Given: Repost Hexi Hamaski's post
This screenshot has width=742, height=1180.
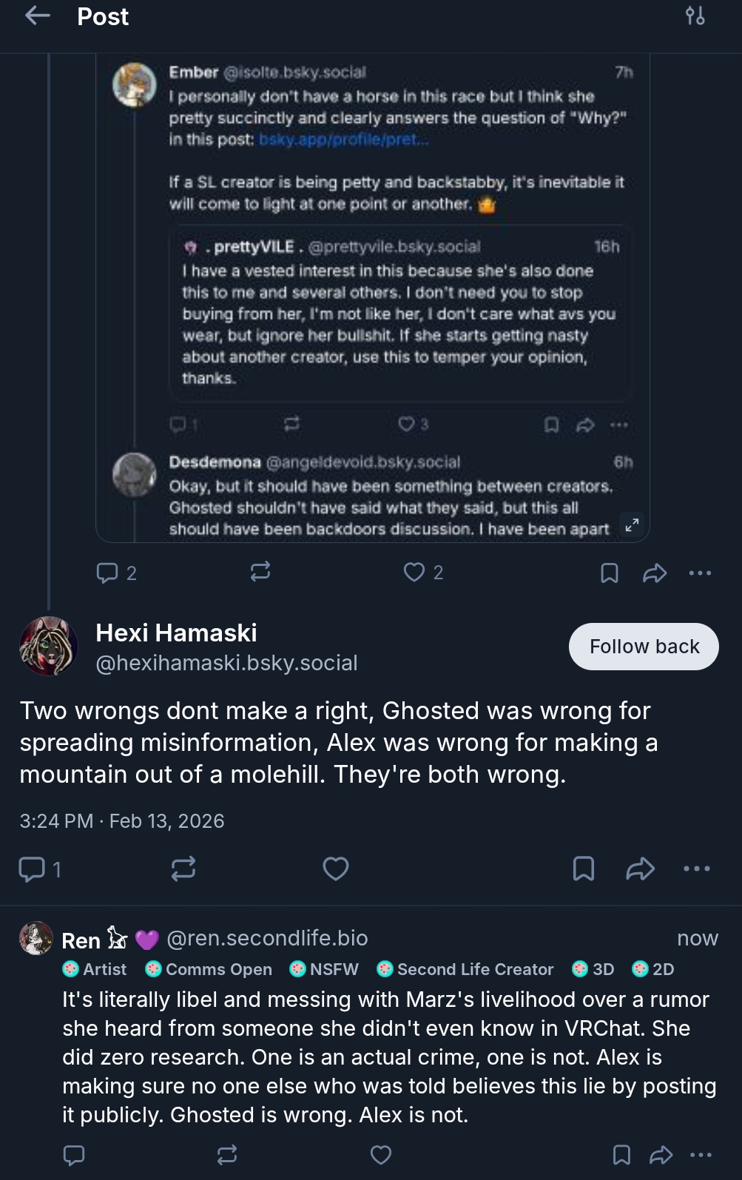Looking at the screenshot, I should [x=183, y=869].
